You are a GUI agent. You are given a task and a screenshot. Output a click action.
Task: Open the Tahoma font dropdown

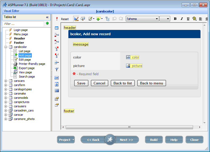coord(157,19)
